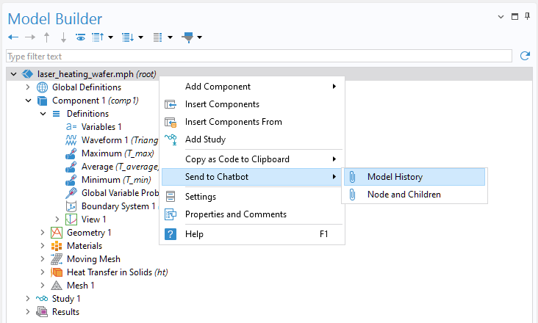Toggle the show/hide eye icon in toolbar
The image size is (538, 323).
click(x=80, y=37)
